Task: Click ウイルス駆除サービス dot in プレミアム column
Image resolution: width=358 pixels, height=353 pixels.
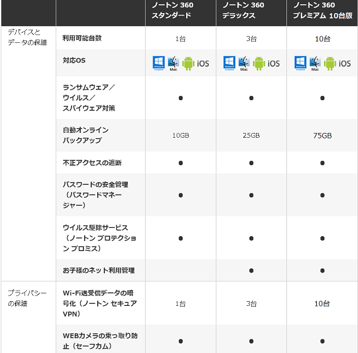Action: tap(322, 239)
